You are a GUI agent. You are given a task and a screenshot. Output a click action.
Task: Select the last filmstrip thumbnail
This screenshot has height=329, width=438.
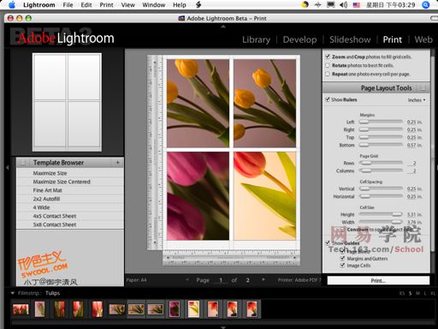click(x=252, y=309)
